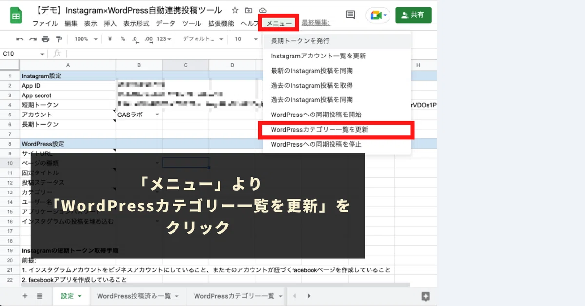Open the Explore button at bottom right
This screenshot has height=306, width=585.
[x=425, y=296]
